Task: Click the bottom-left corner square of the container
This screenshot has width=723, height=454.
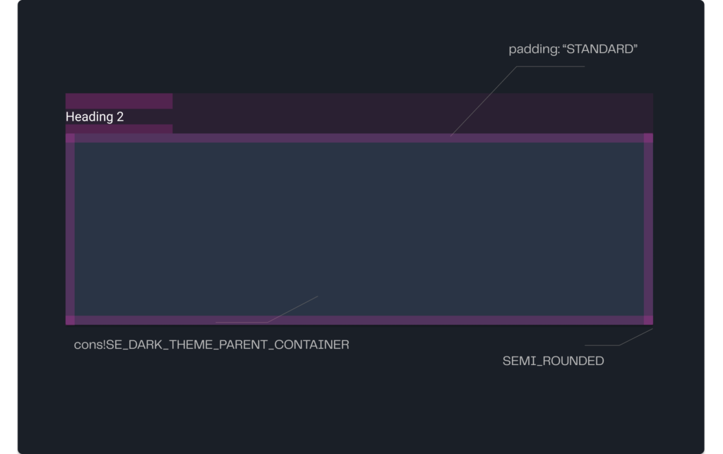Action: (x=70, y=320)
